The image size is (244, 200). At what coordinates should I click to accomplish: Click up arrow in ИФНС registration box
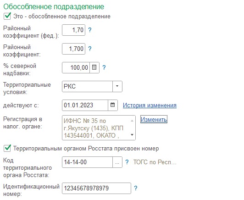[x=132, y=121]
